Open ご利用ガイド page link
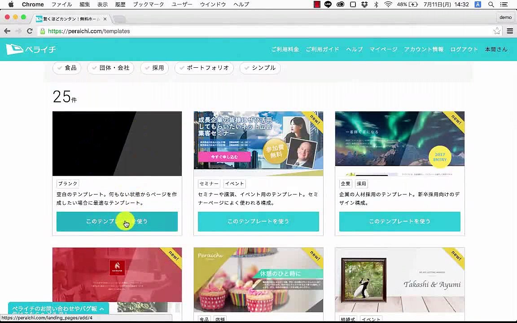517x323 pixels. click(323, 49)
